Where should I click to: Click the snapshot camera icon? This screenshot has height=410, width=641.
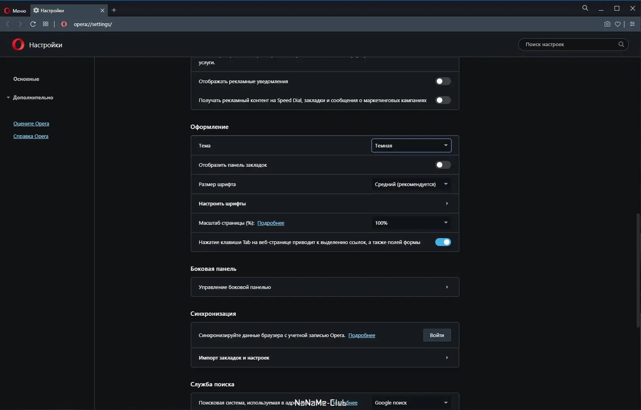[607, 24]
